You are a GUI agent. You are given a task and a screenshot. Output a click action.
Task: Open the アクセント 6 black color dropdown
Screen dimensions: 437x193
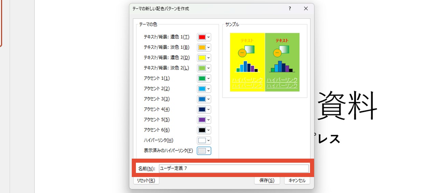[x=204, y=130]
